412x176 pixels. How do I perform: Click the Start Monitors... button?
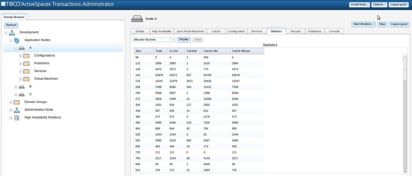pos(363,24)
